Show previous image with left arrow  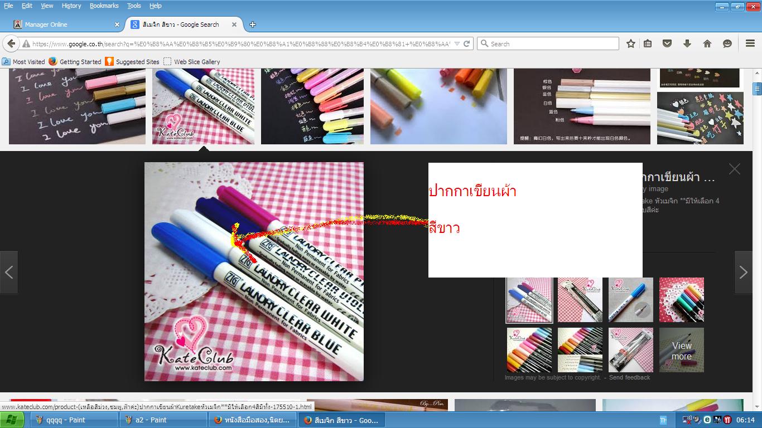[9, 272]
